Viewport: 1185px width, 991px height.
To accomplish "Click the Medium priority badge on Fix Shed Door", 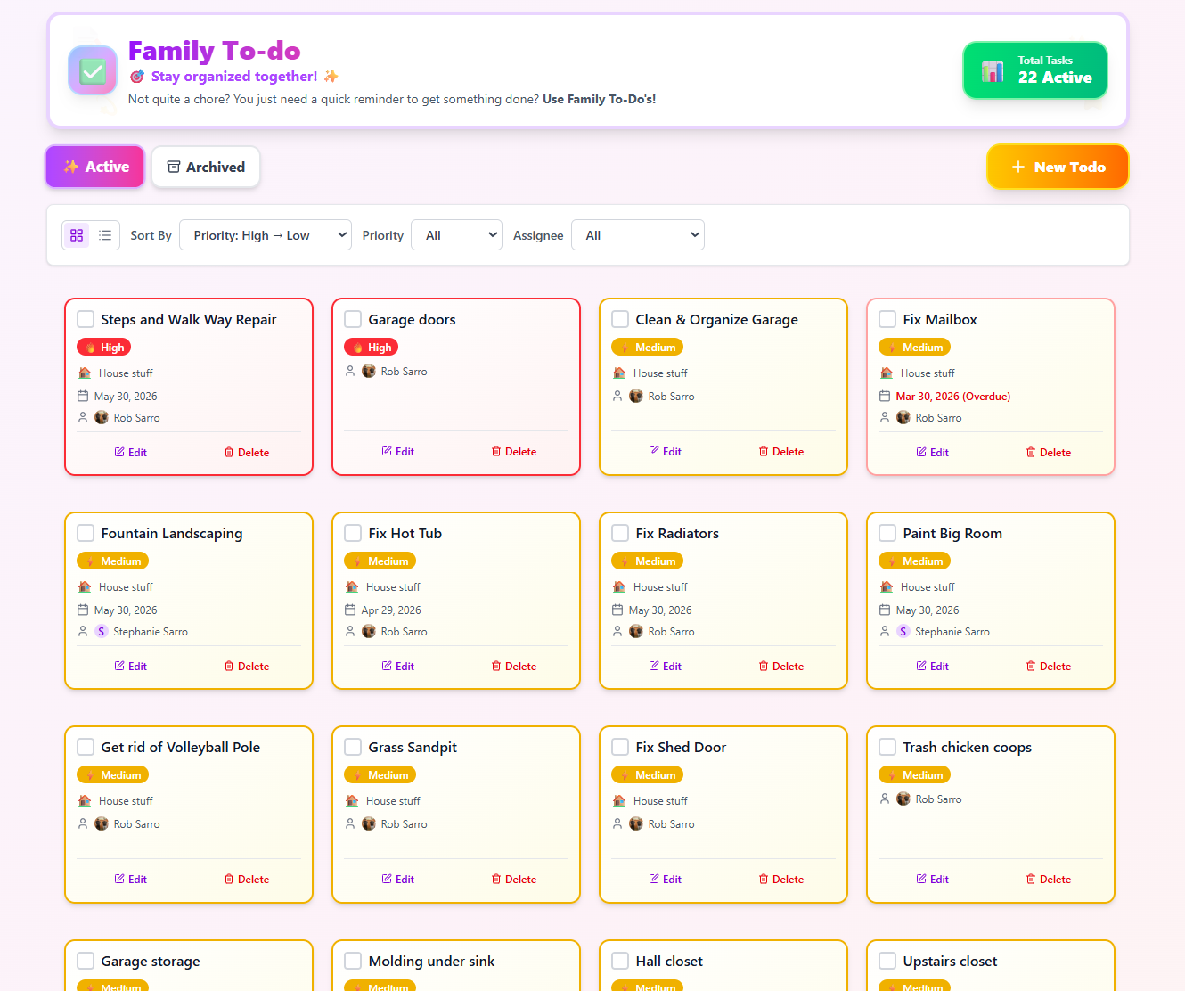I will pyautogui.click(x=647, y=774).
